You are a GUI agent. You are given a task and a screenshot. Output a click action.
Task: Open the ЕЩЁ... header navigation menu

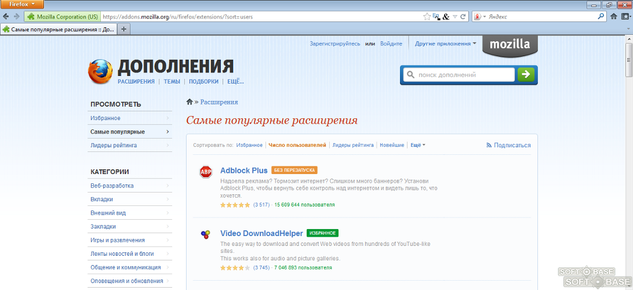(x=236, y=81)
